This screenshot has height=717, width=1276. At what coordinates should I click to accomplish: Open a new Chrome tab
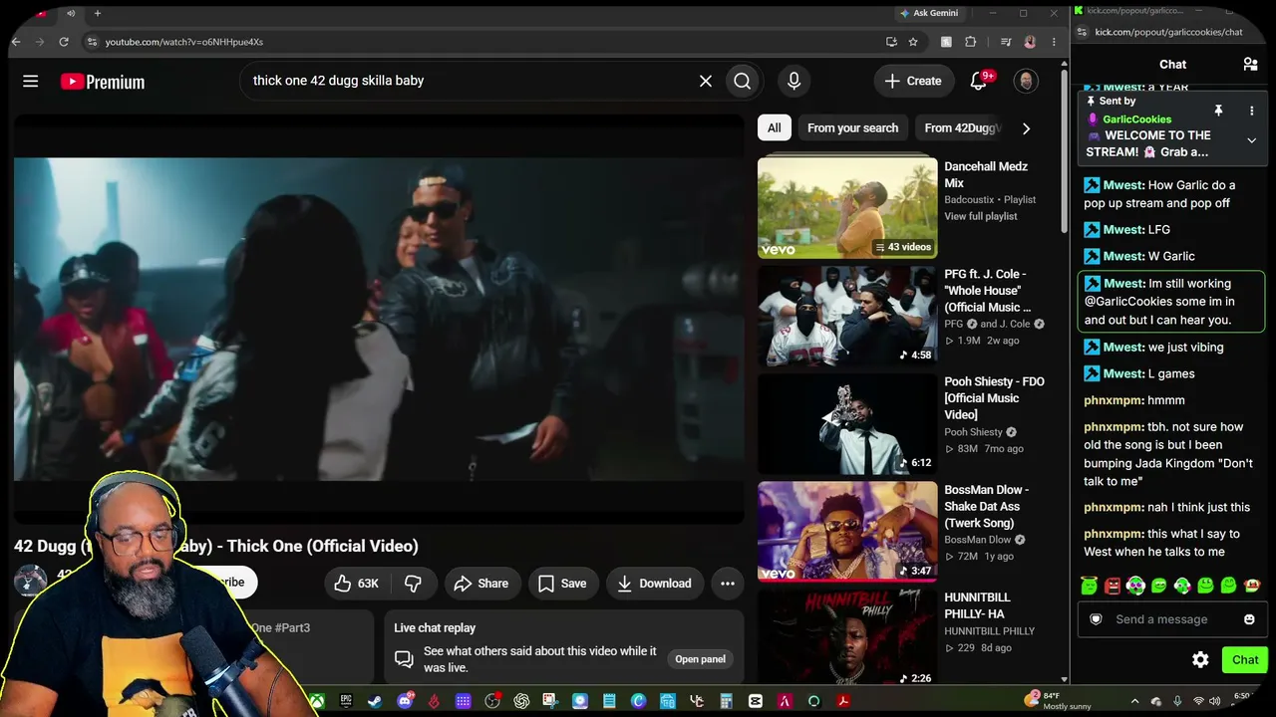[98, 13]
